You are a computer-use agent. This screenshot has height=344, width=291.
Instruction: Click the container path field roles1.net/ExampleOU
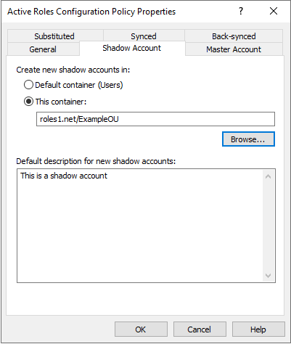(155, 119)
